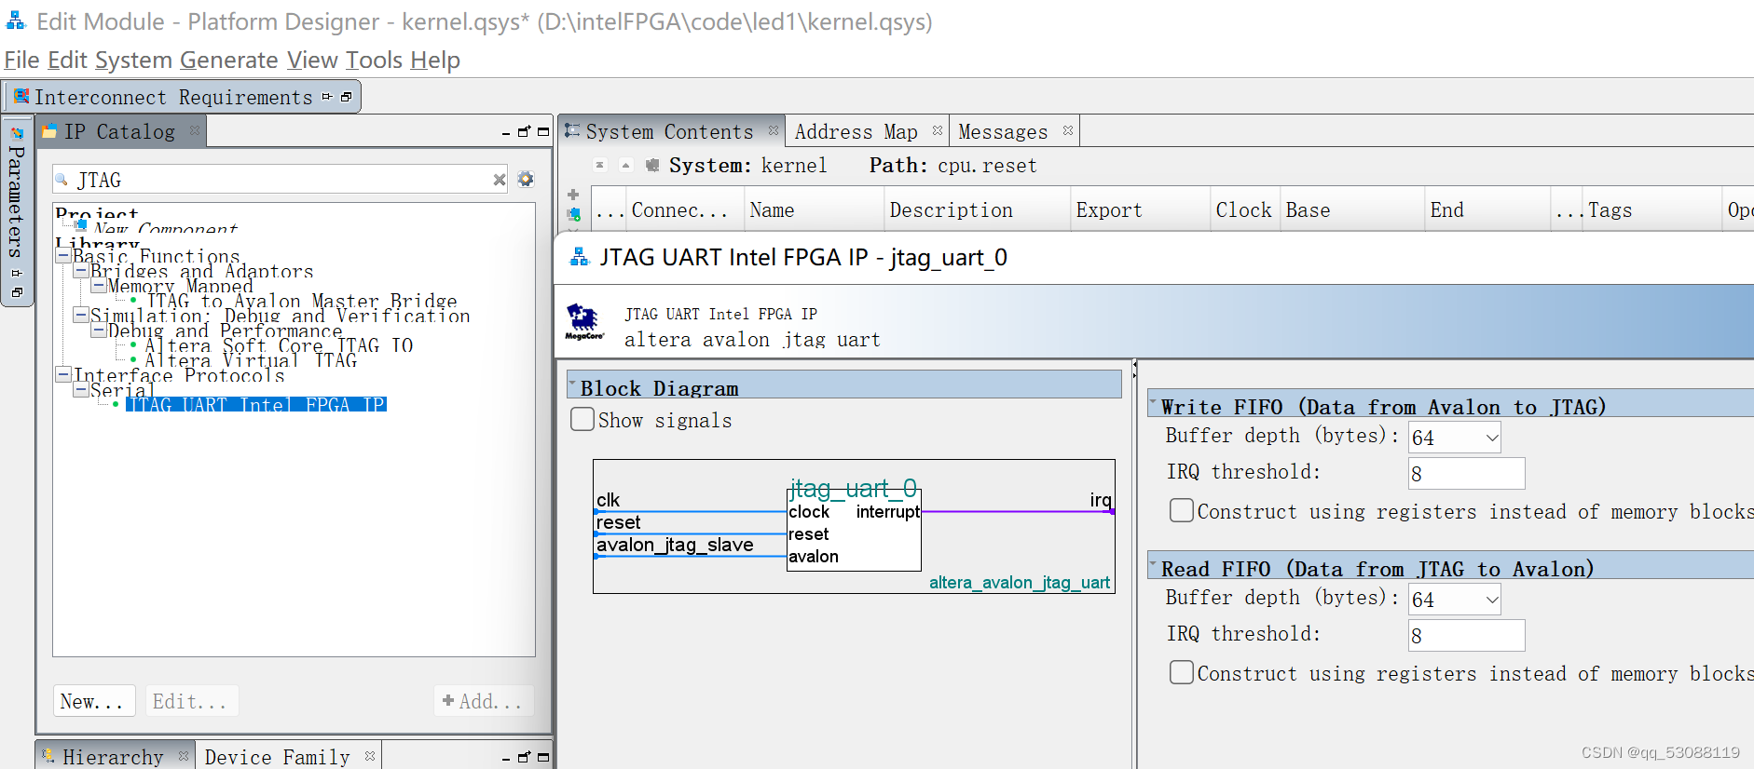Viewport: 1754px width, 769px height.
Task: Open the Help menu
Action: click(x=435, y=61)
